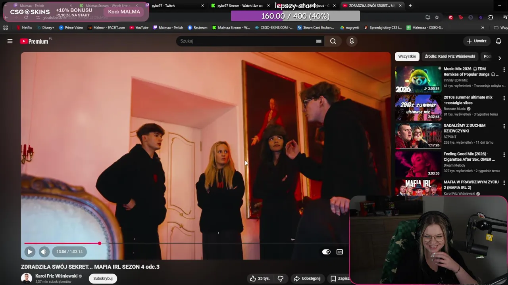Open Netflix bookmark
Image resolution: width=508 pixels, height=285 pixels.
click(24, 28)
